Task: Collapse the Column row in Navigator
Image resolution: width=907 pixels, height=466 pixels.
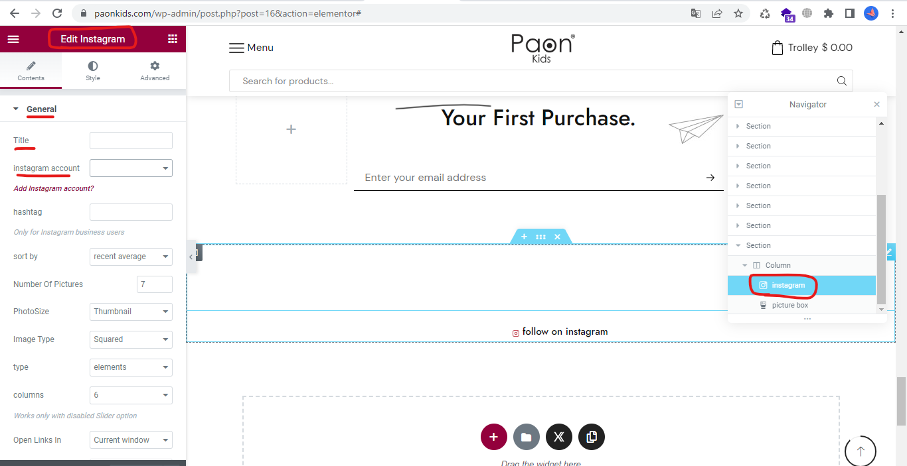Action: click(745, 265)
